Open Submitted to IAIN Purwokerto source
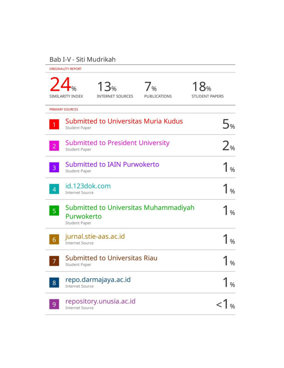This screenshot has width=284, height=368. [112, 164]
